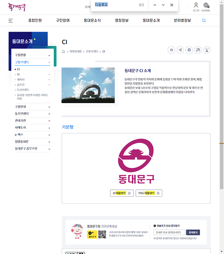Open 공사장 가림벽 디자인 가이드라인 link
The image size is (224, 254).
32,97
